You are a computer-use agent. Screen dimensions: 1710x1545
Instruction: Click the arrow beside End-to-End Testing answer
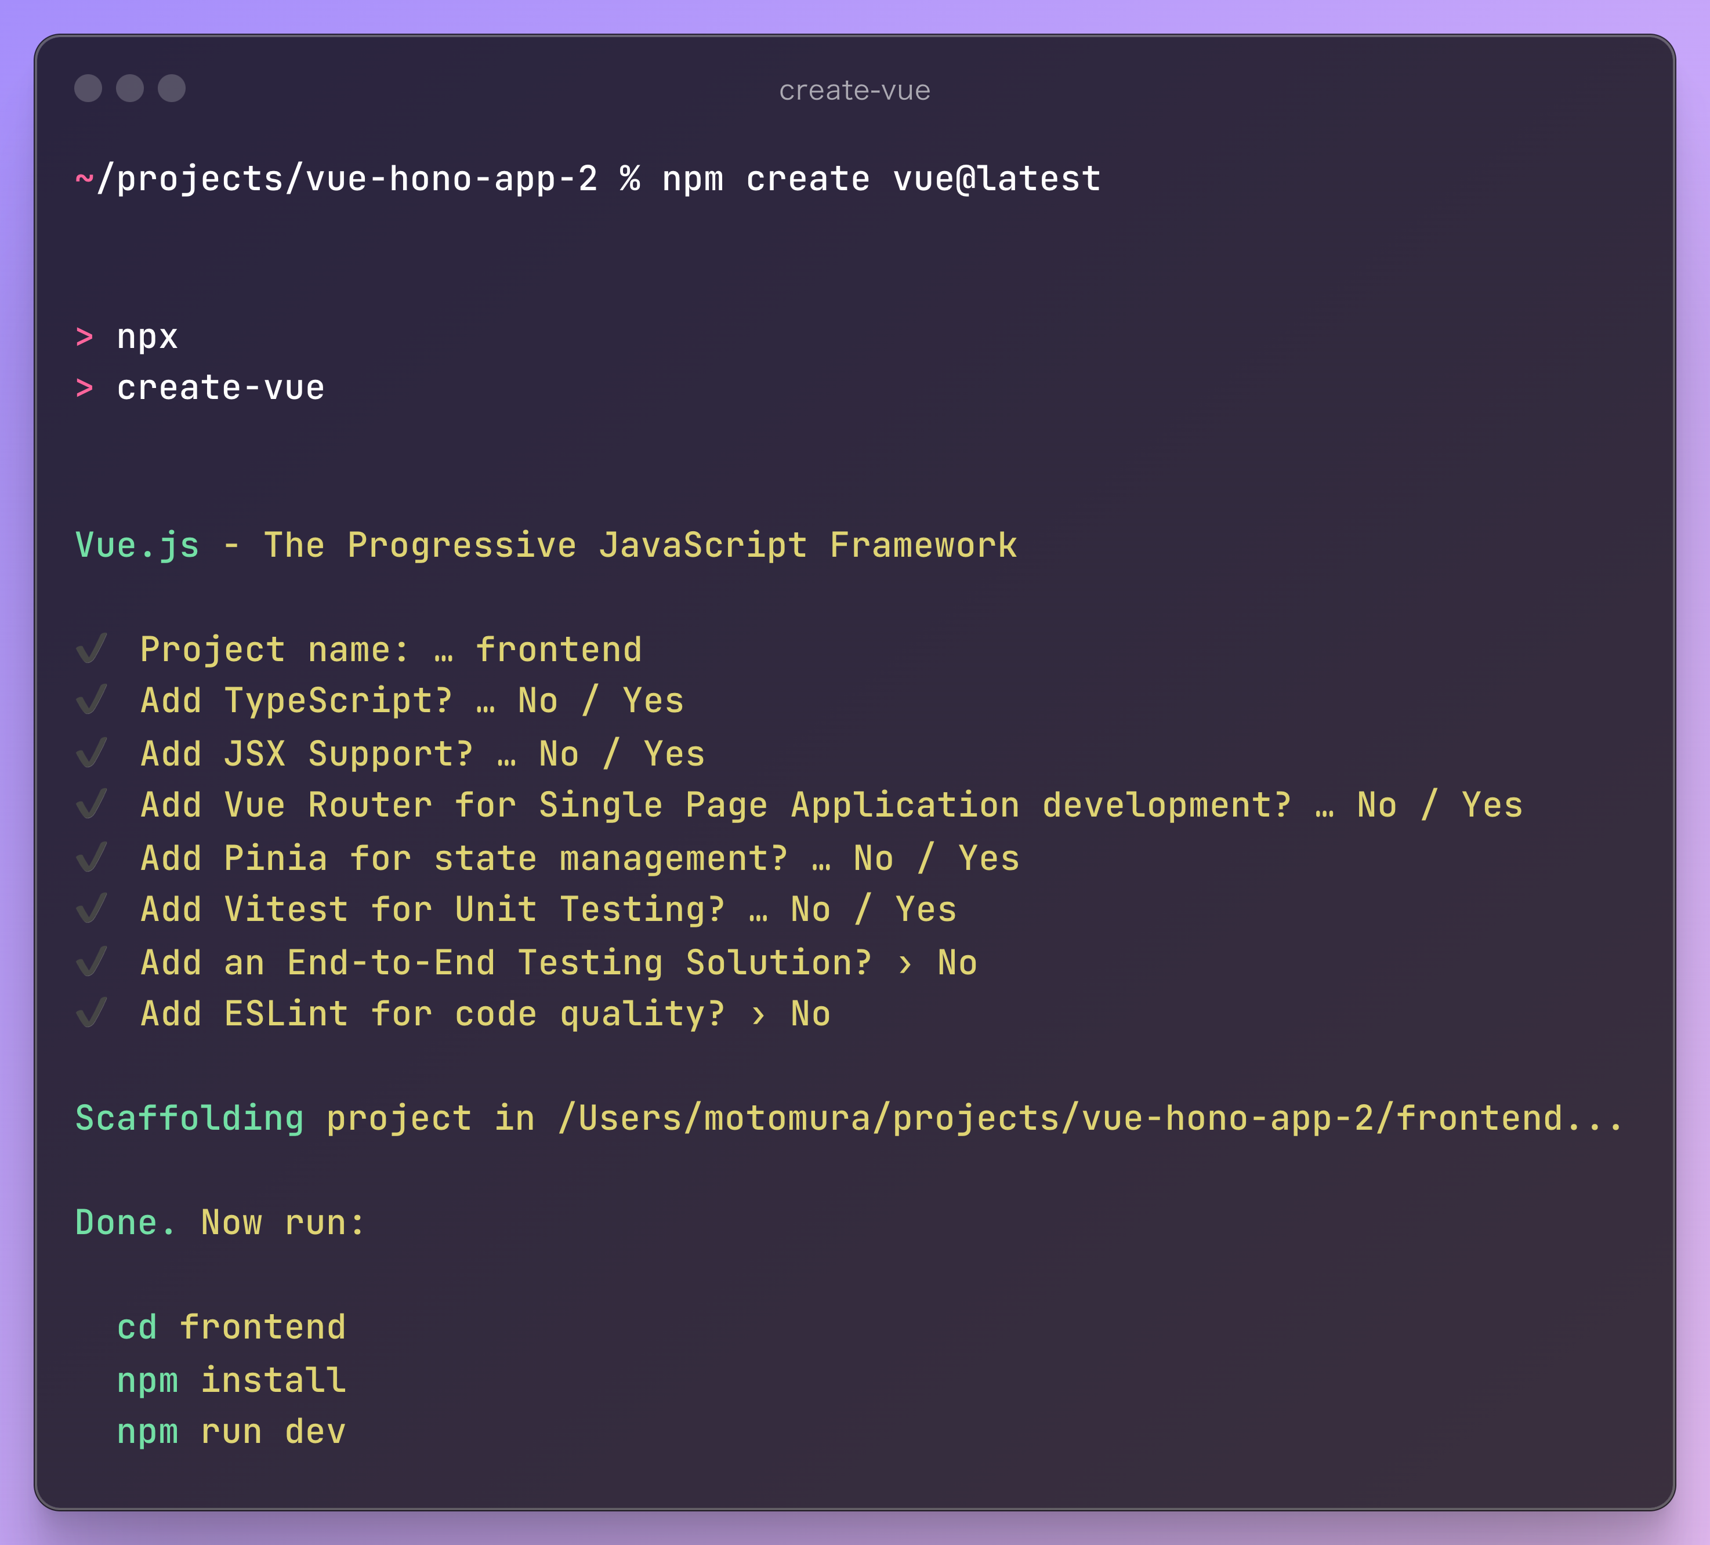coord(905,963)
